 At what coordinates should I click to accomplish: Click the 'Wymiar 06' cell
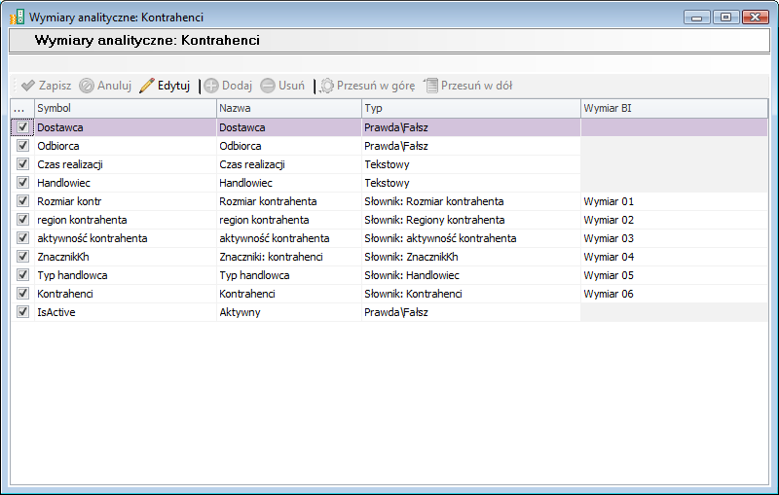point(674,293)
